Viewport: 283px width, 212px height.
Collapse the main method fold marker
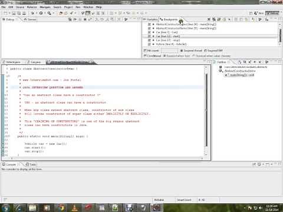coord(8,136)
